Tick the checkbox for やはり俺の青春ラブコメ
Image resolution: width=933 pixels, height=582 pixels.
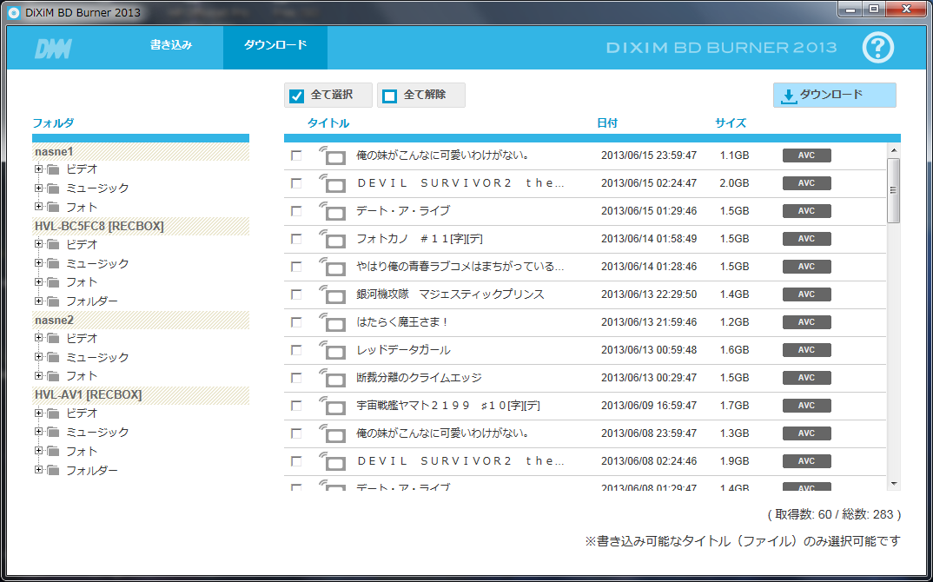coord(296,267)
